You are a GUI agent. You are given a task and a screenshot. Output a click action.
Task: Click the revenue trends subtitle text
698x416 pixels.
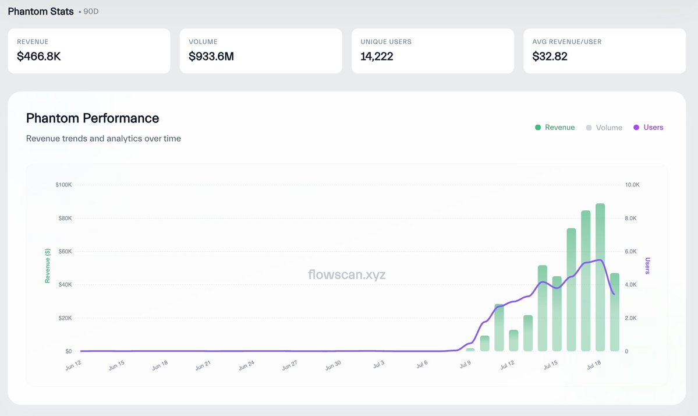point(103,139)
